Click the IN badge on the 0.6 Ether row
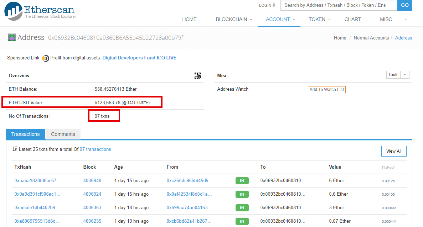The image size is (423, 227). pyautogui.click(x=242, y=194)
